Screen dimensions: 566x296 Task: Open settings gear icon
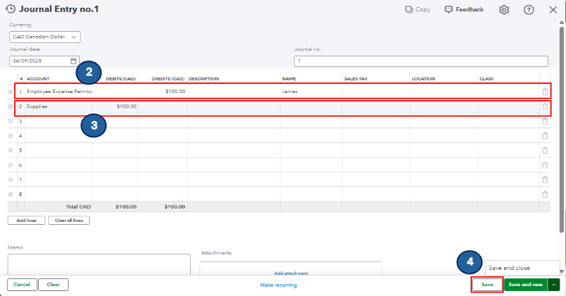point(505,10)
